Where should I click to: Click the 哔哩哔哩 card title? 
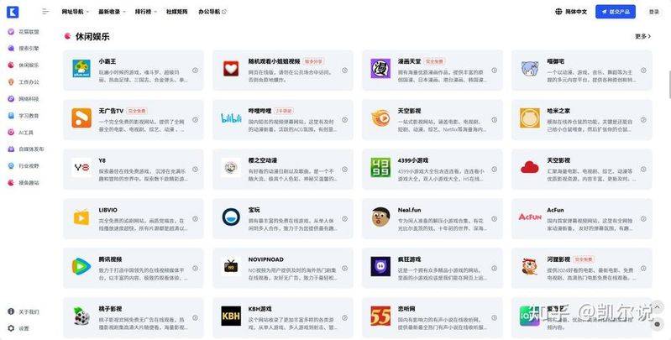(x=259, y=111)
